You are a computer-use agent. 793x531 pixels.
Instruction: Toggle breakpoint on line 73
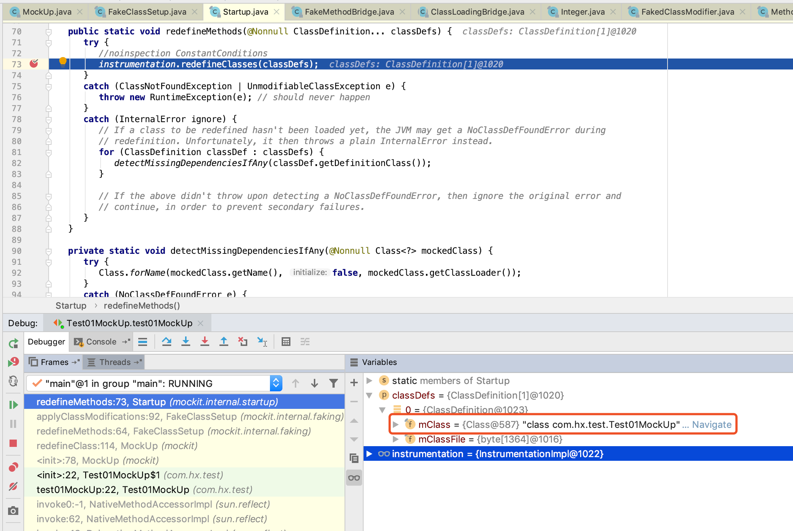(34, 64)
